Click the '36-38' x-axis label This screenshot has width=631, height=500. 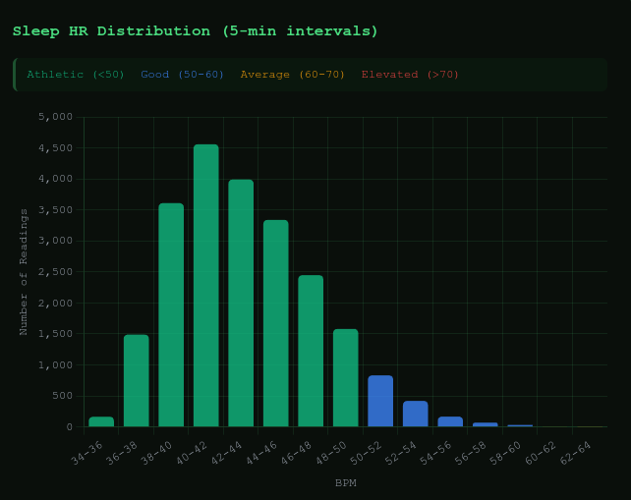coord(122,453)
